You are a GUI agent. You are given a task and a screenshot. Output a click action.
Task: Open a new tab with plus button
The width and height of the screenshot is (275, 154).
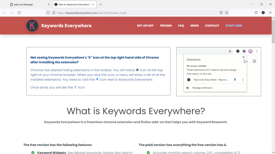(x=100, y=4)
